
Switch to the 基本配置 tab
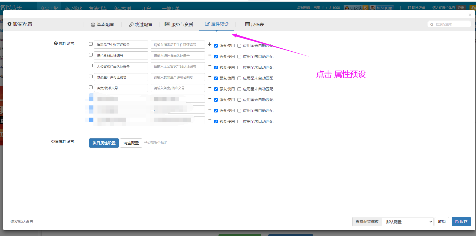pyautogui.click(x=102, y=25)
